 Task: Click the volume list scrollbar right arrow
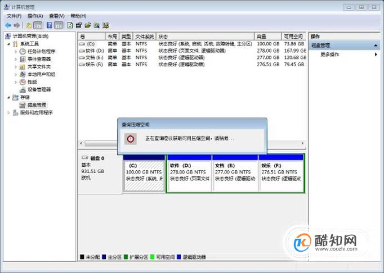click(x=303, y=143)
